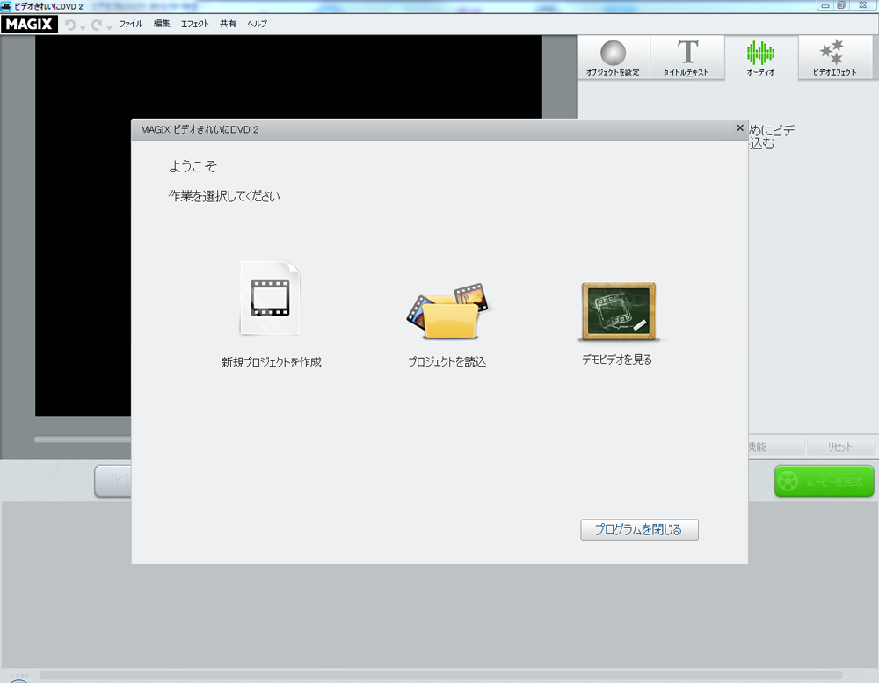Click the horizontal timeline scrollbar
The height and width of the screenshot is (683, 879).
440,675
